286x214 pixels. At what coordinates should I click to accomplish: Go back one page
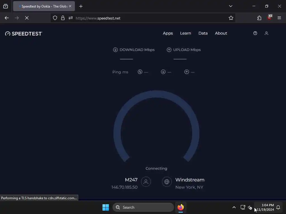pyautogui.click(x=7, y=18)
